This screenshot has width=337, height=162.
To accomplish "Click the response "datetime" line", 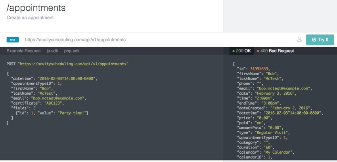I will click(x=280, y=113).
